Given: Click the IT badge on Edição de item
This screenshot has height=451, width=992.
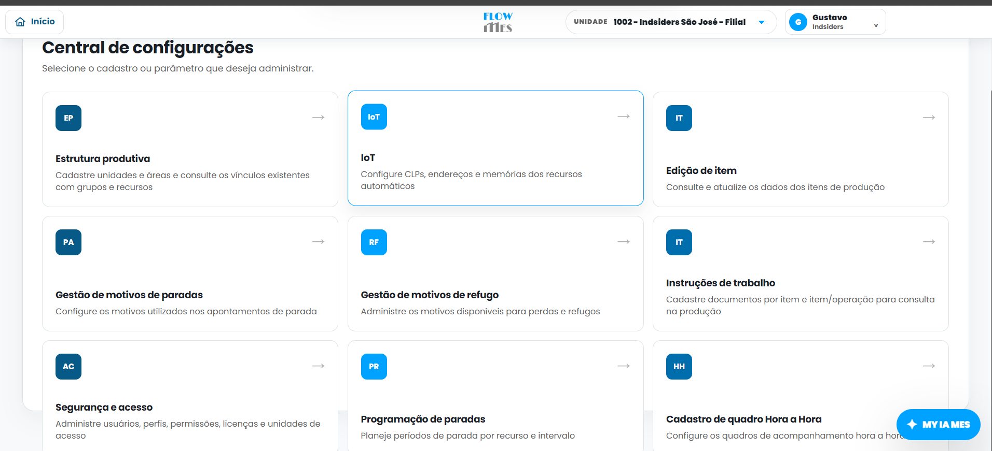Looking at the screenshot, I should click(679, 118).
